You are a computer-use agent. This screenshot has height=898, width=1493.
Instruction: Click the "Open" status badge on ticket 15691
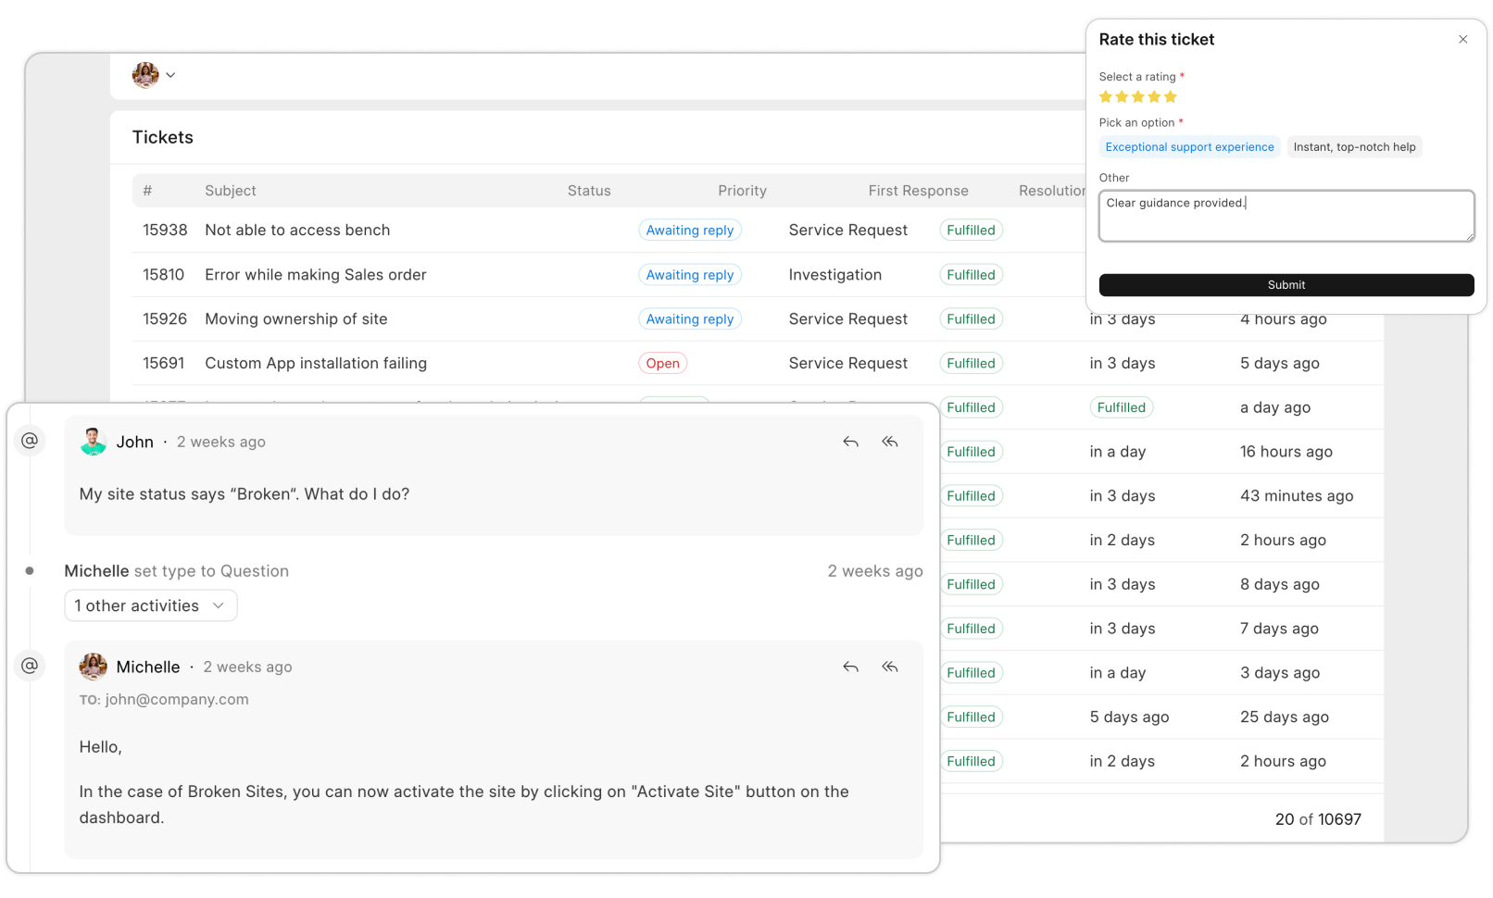click(662, 363)
